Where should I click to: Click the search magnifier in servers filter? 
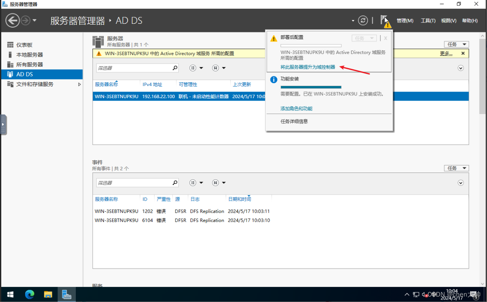pos(175,68)
